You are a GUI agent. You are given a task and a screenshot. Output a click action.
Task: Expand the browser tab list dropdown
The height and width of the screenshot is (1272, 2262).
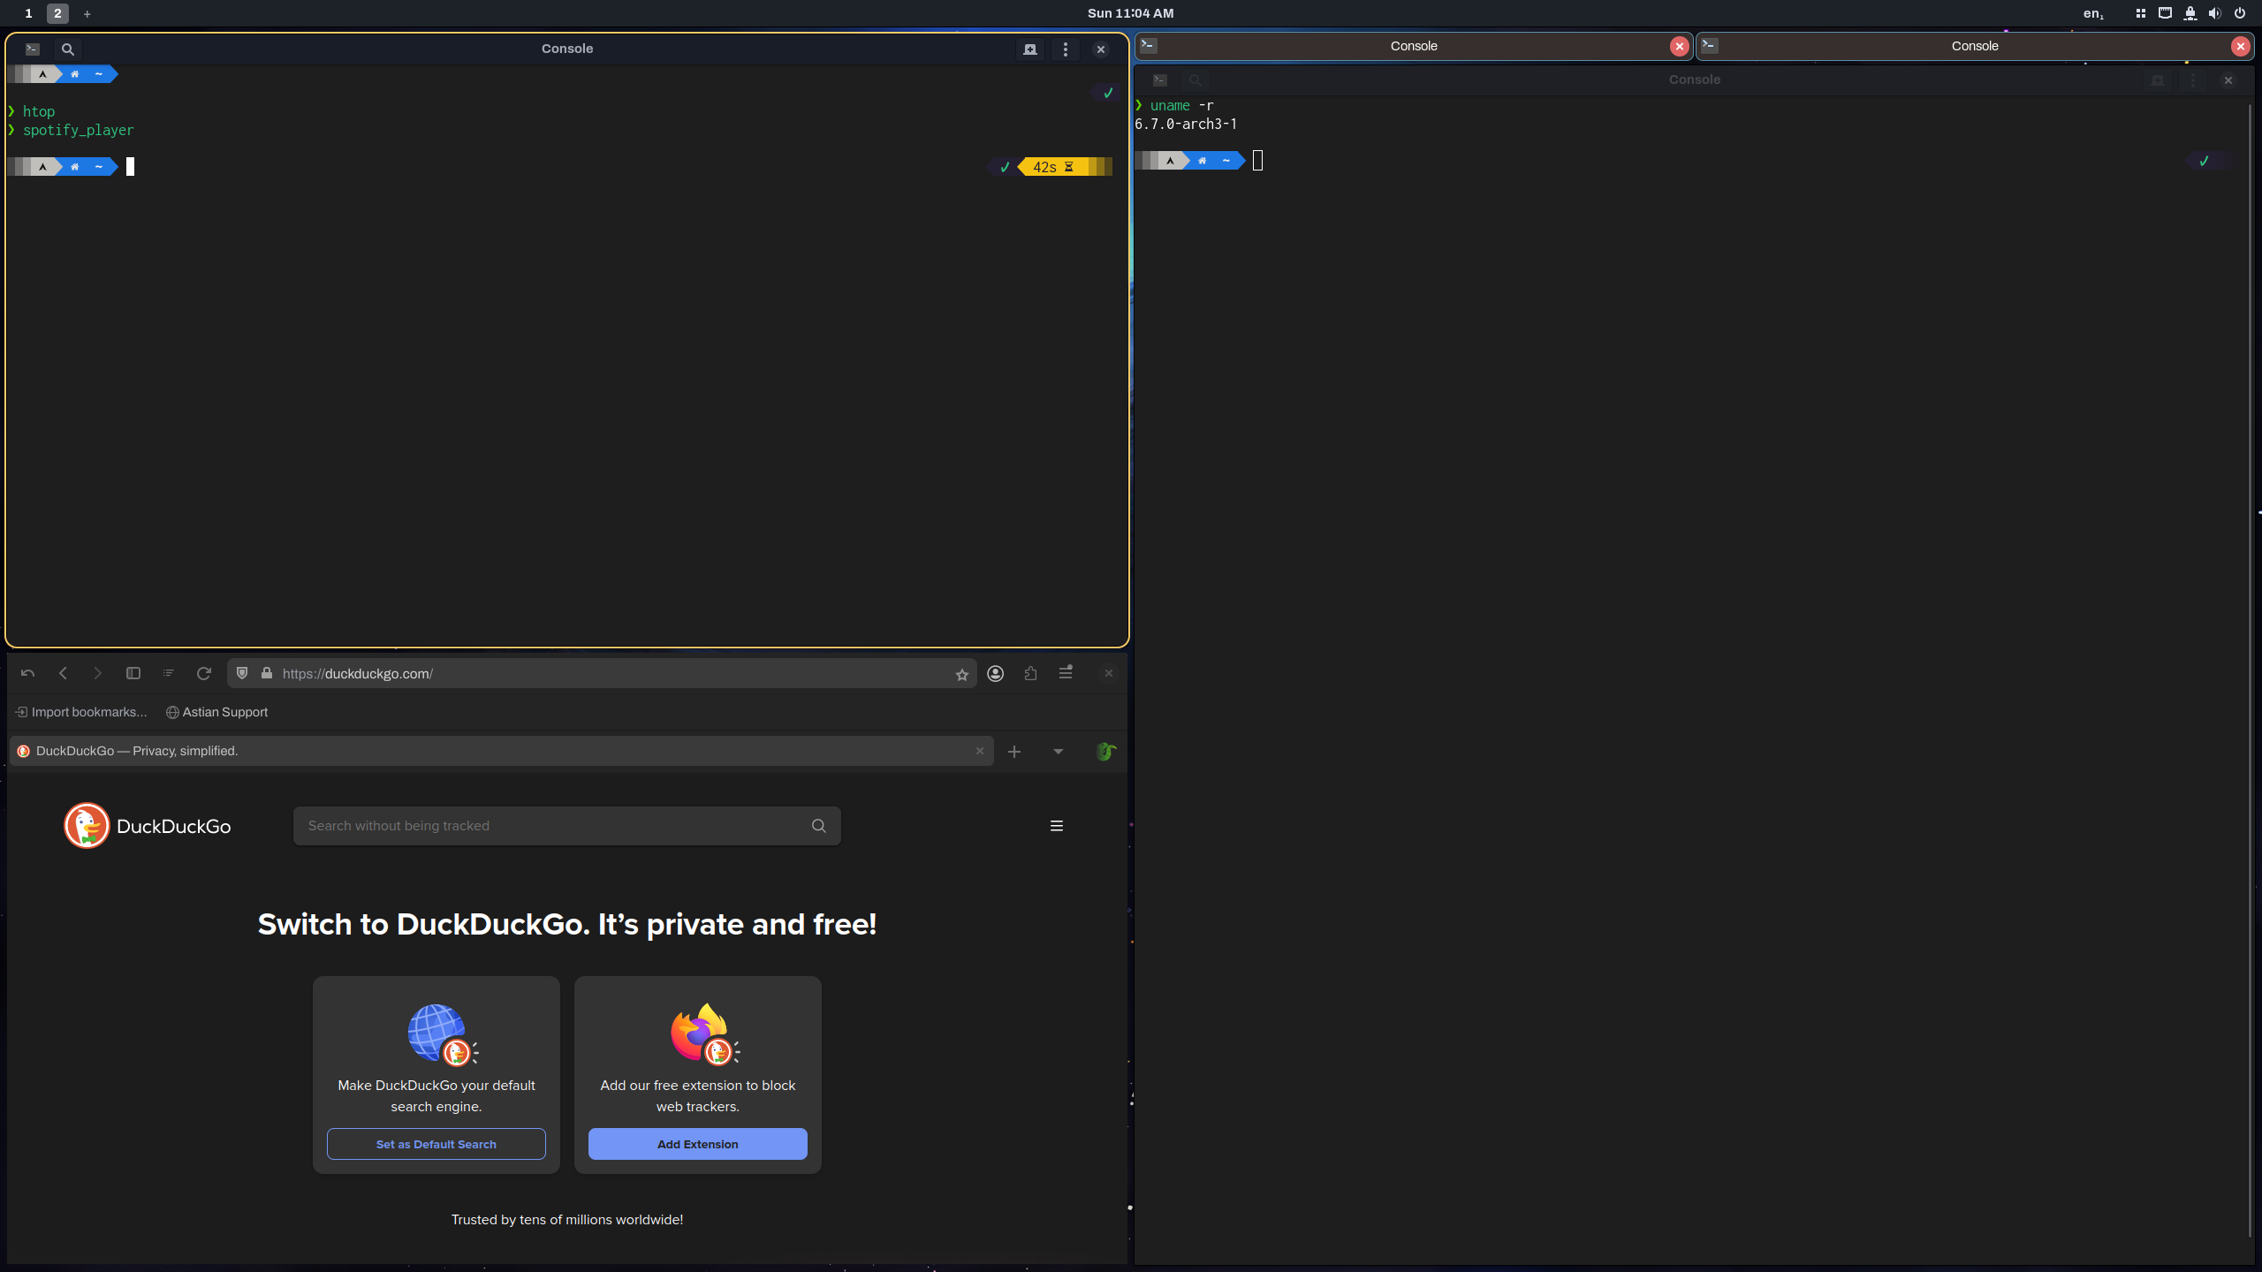[x=1059, y=752]
